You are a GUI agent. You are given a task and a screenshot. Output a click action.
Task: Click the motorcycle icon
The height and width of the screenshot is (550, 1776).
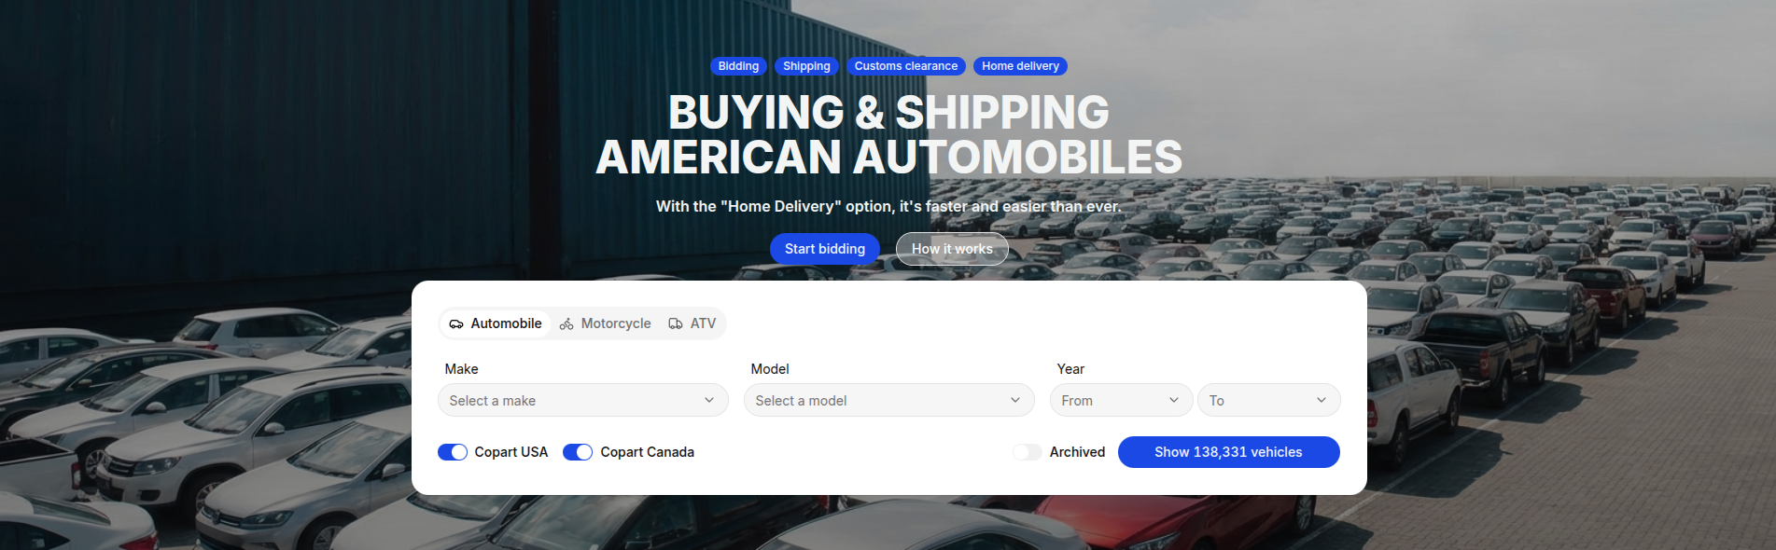tap(566, 324)
